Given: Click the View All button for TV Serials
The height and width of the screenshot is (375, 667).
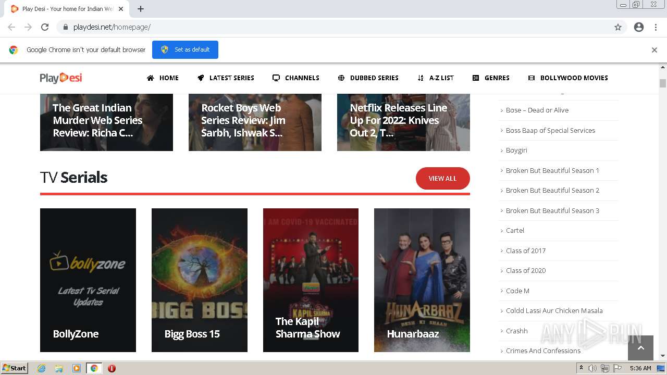Looking at the screenshot, I should 443,178.
